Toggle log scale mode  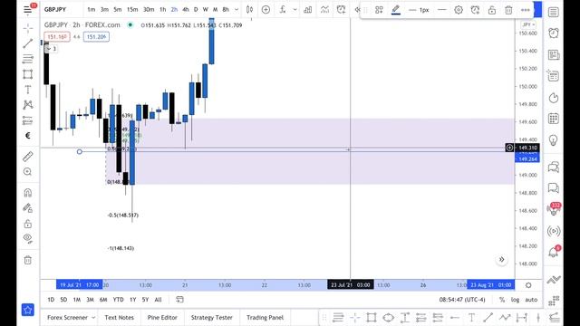pyautogui.click(x=515, y=300)
